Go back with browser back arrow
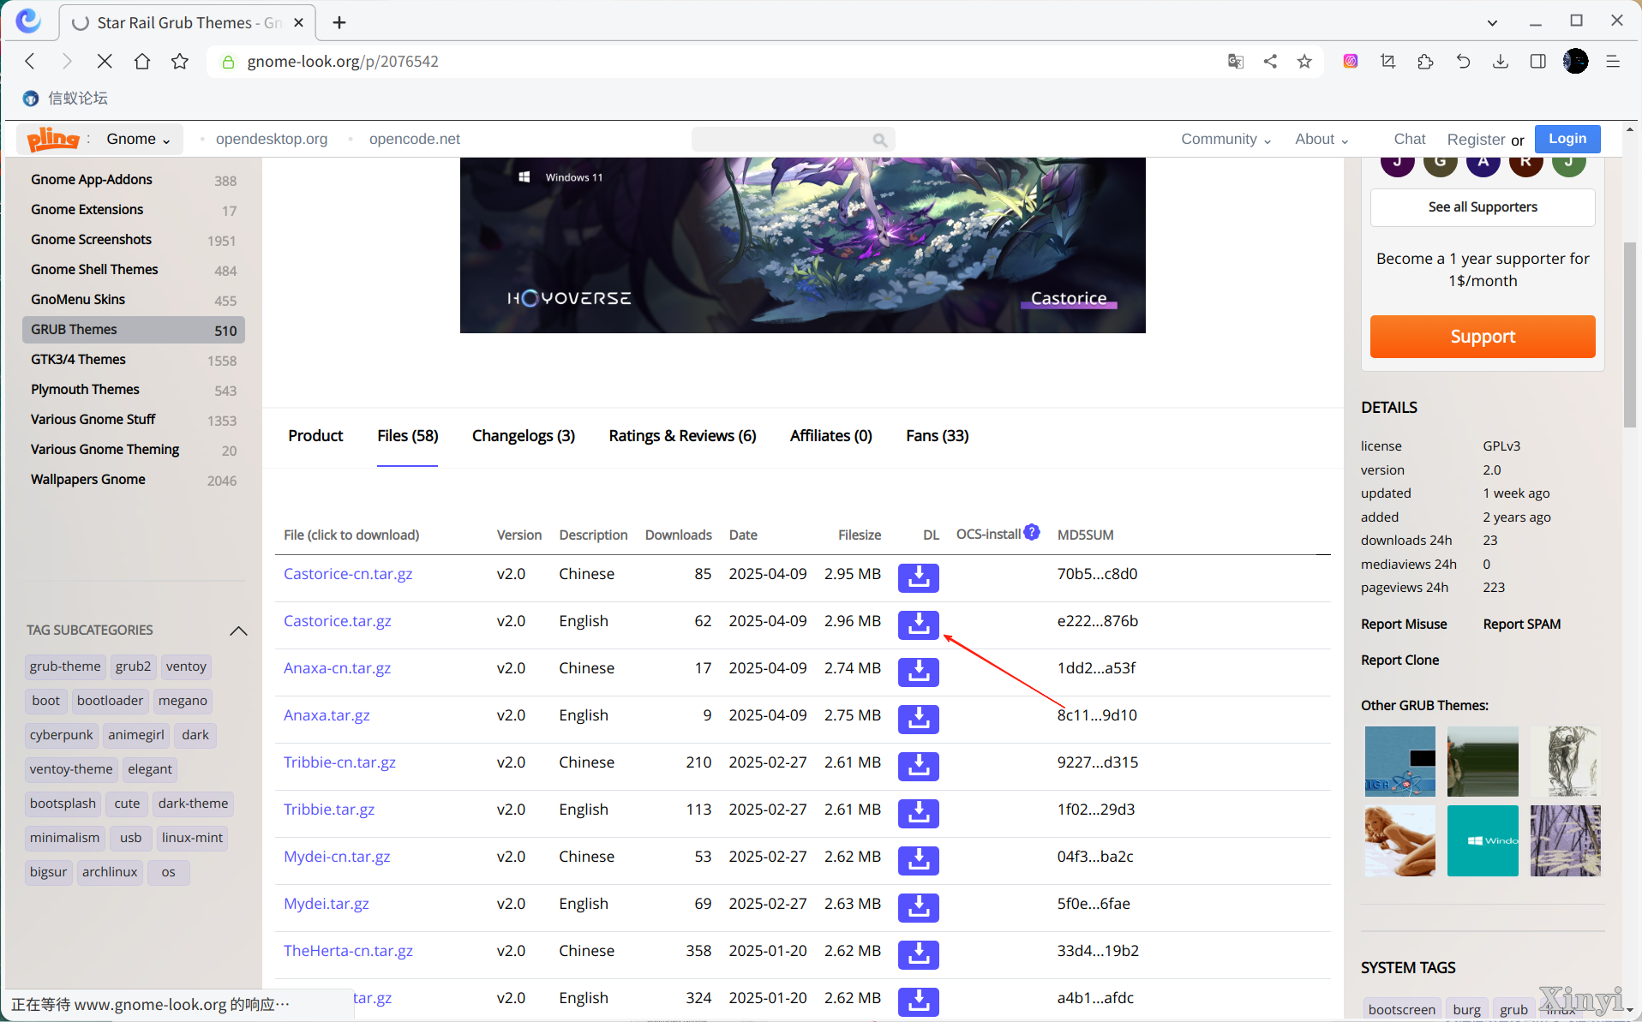1642x1022 pixels. tap(31, 61)
